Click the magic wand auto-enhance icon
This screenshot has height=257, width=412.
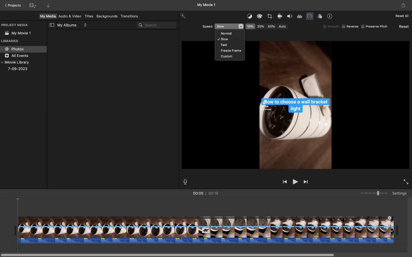[x=183, y=16]
